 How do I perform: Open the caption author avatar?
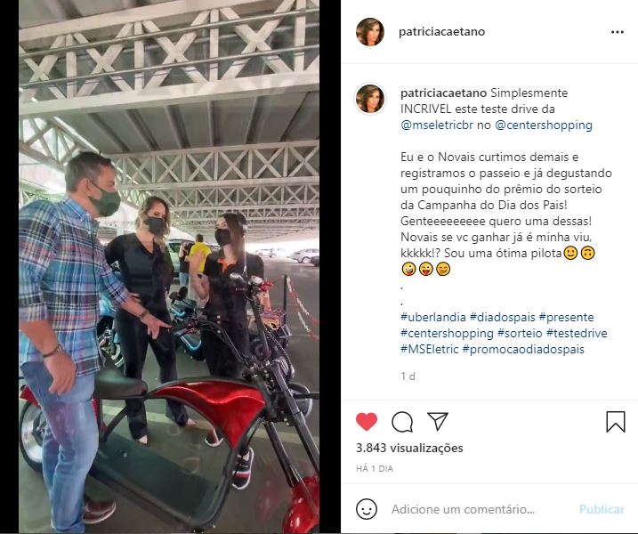370,99
